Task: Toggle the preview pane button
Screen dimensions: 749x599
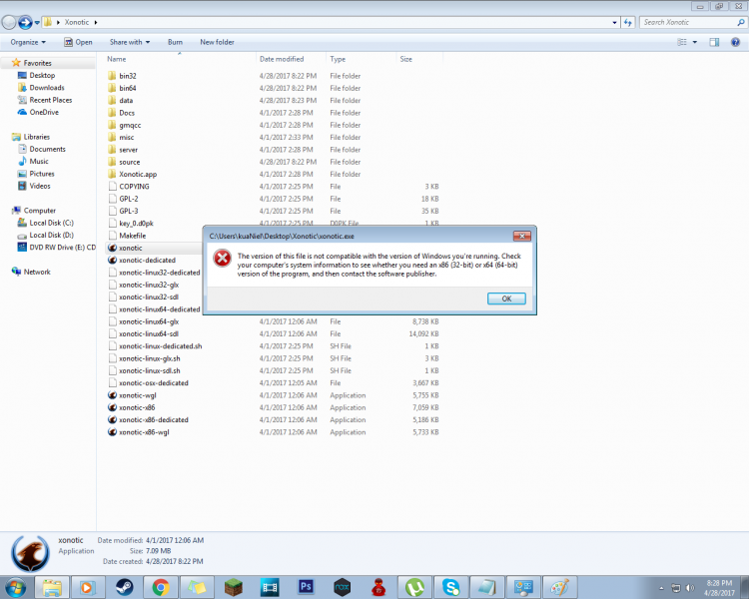Action: pyautogui.click(x=714, y=42)
